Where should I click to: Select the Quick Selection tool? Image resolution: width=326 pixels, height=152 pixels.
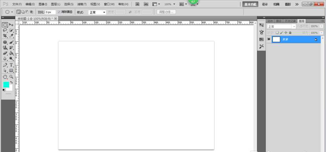(x=11, y=31)
